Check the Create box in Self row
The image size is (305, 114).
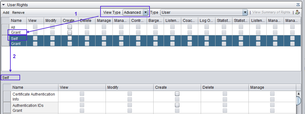pyautogui.click(x=70, y=38)
